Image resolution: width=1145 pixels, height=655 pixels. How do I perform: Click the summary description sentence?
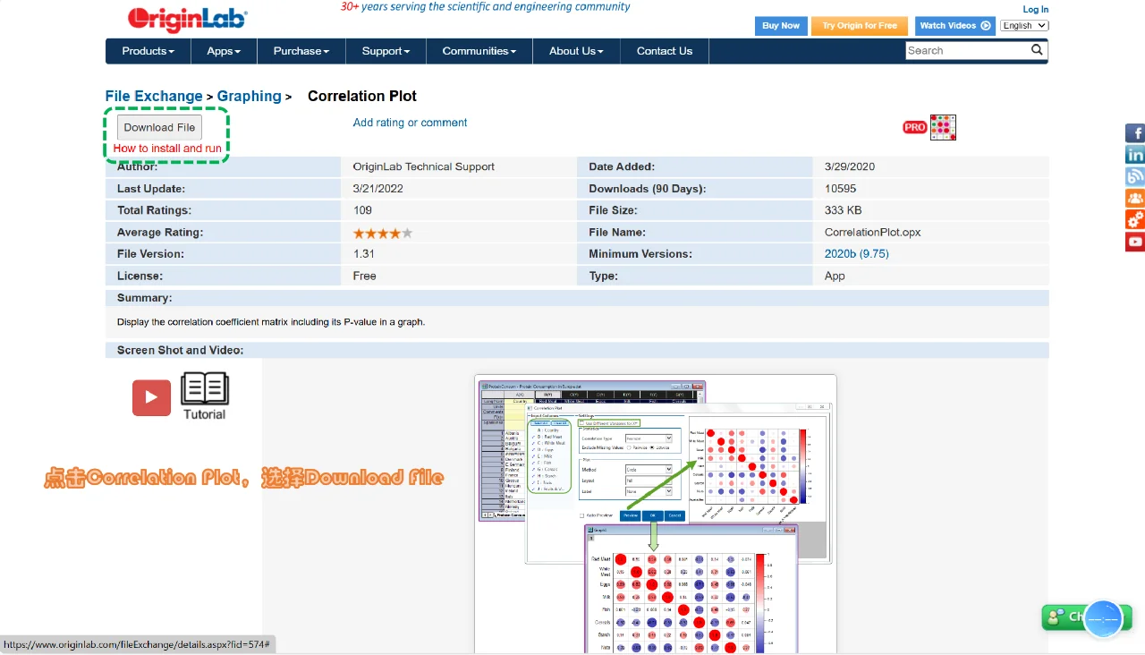(x=271, y=321)
